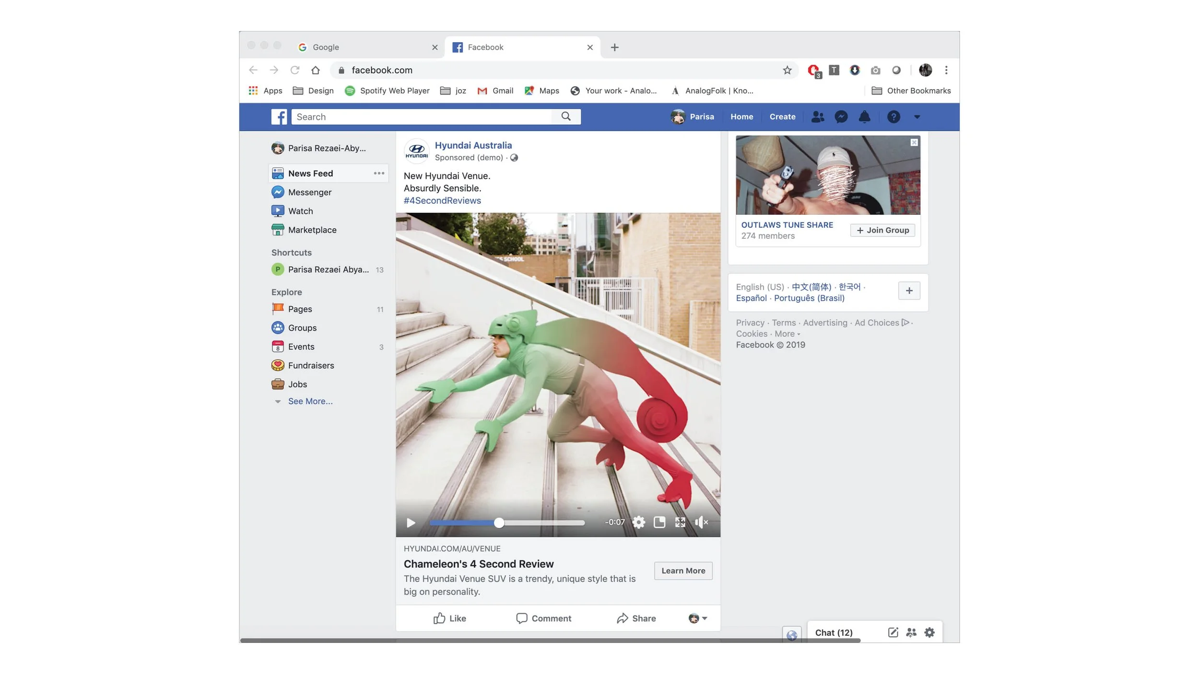The image size is (1199, 674).
Task: Pop out video to picture-in-picture
Action: [659, 522]
